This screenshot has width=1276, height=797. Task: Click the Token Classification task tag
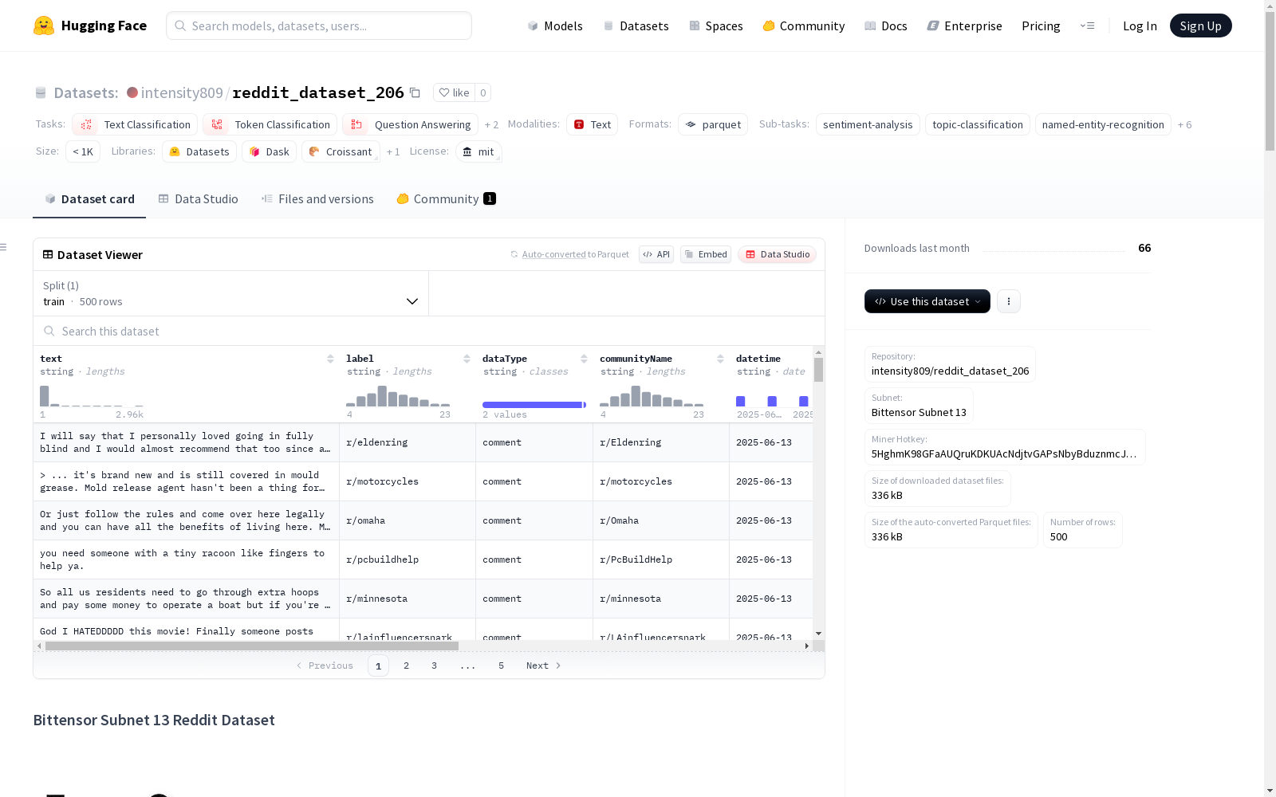(x=270, y=124)
